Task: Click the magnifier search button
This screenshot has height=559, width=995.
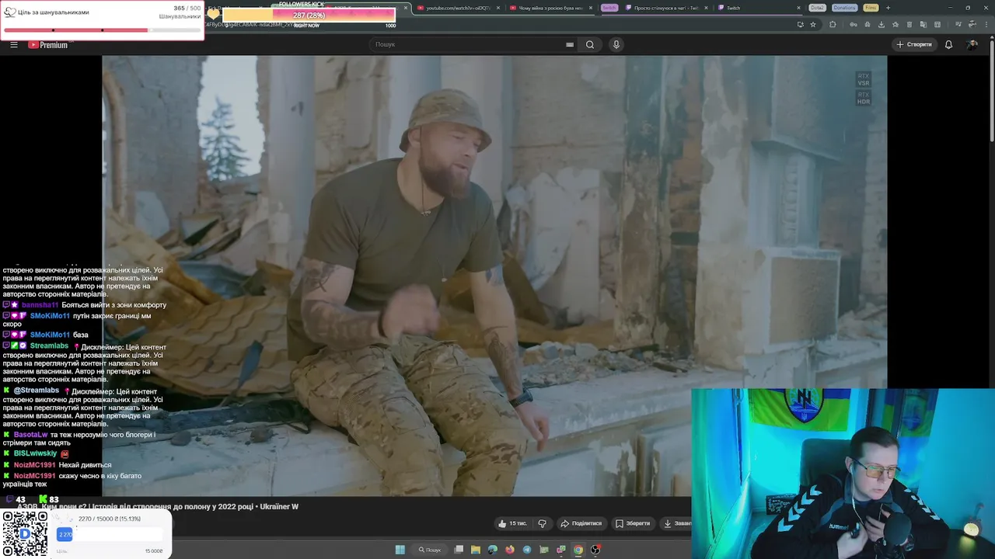Action: (x=590, y=44)
